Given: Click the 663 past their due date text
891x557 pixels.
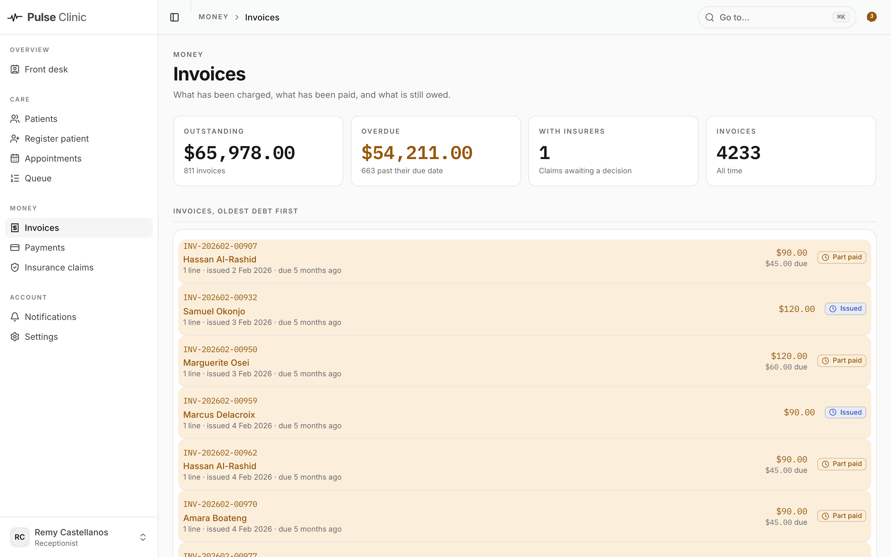Looking at the screenshot, I should tap(402, 171).
